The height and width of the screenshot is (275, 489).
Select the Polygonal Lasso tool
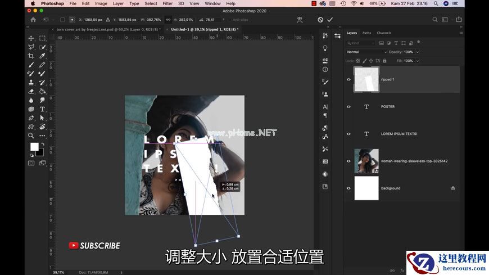pos(31,47)
